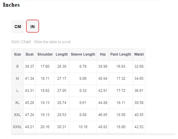178x139 pixels.
Task: Select the Length column header
Action: (62, 54)
